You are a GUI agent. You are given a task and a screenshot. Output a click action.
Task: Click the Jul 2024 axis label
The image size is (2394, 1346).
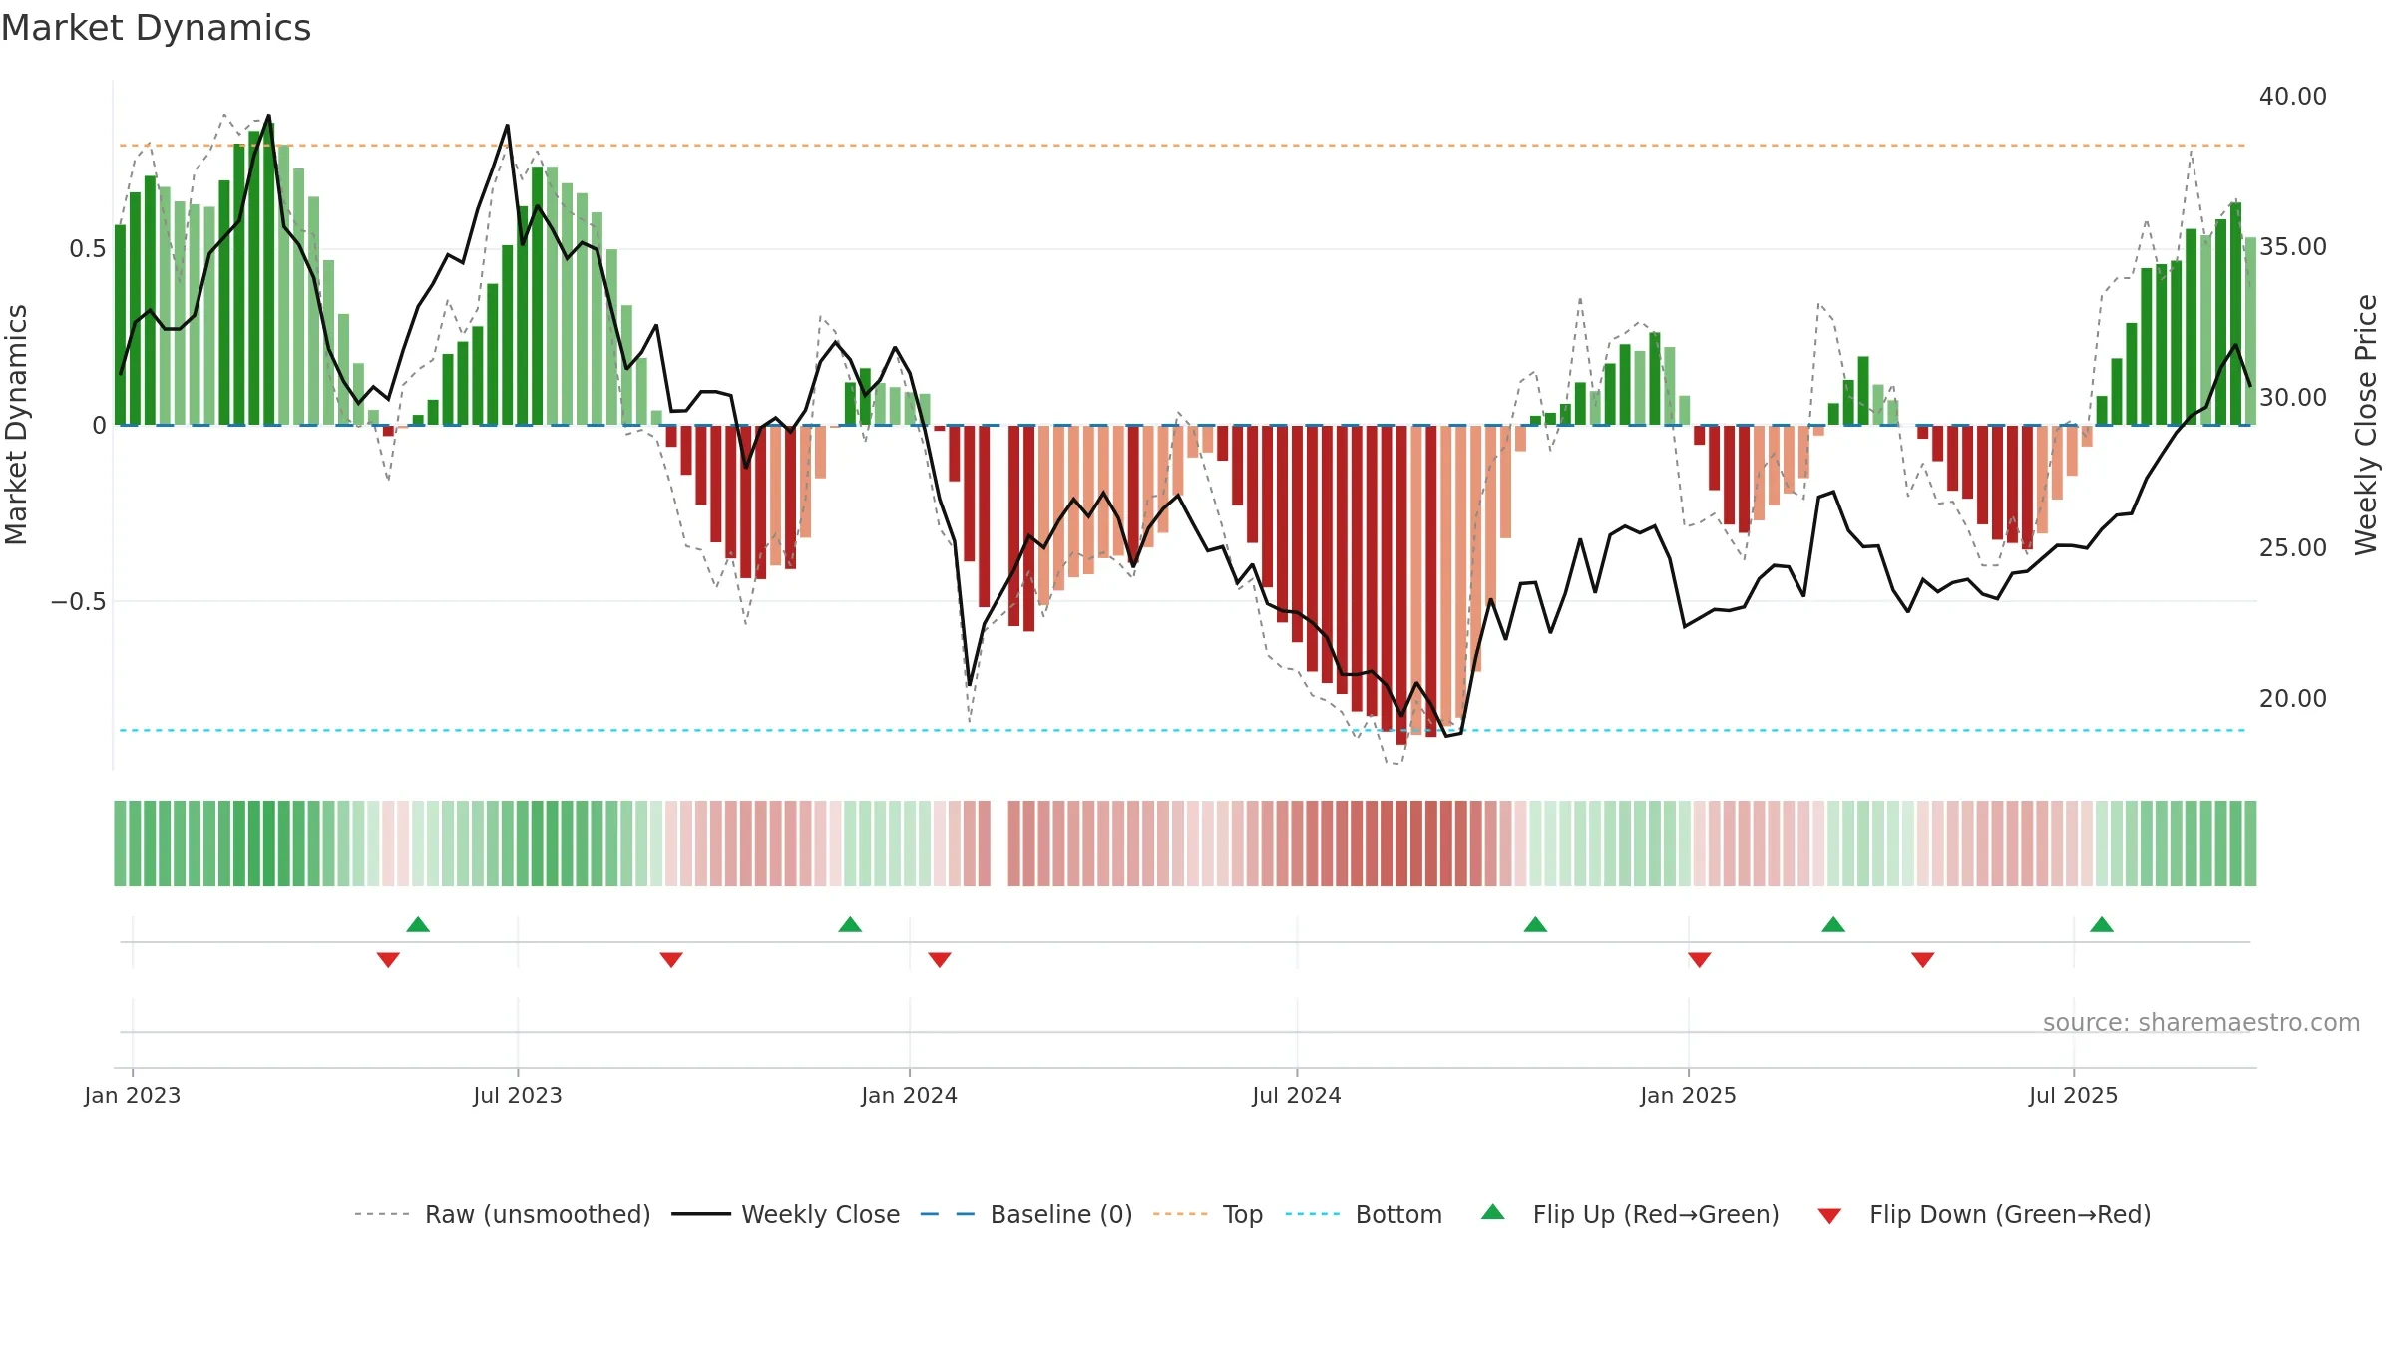[1297, 1095]
